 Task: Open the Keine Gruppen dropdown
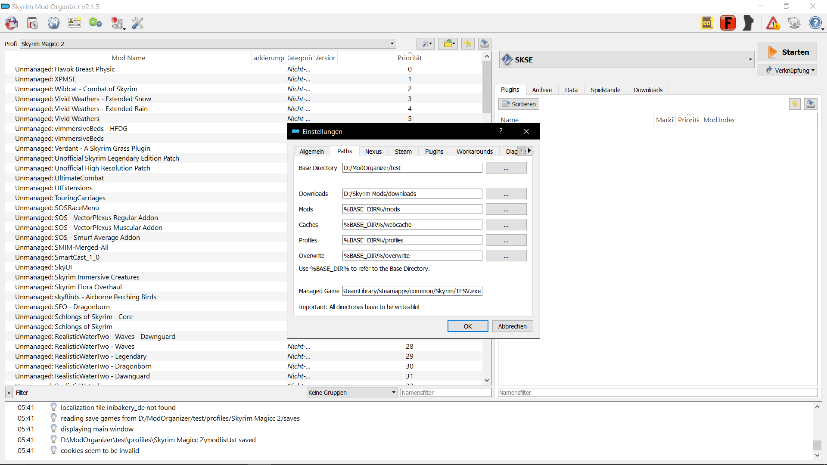click(x=351, y=392)
